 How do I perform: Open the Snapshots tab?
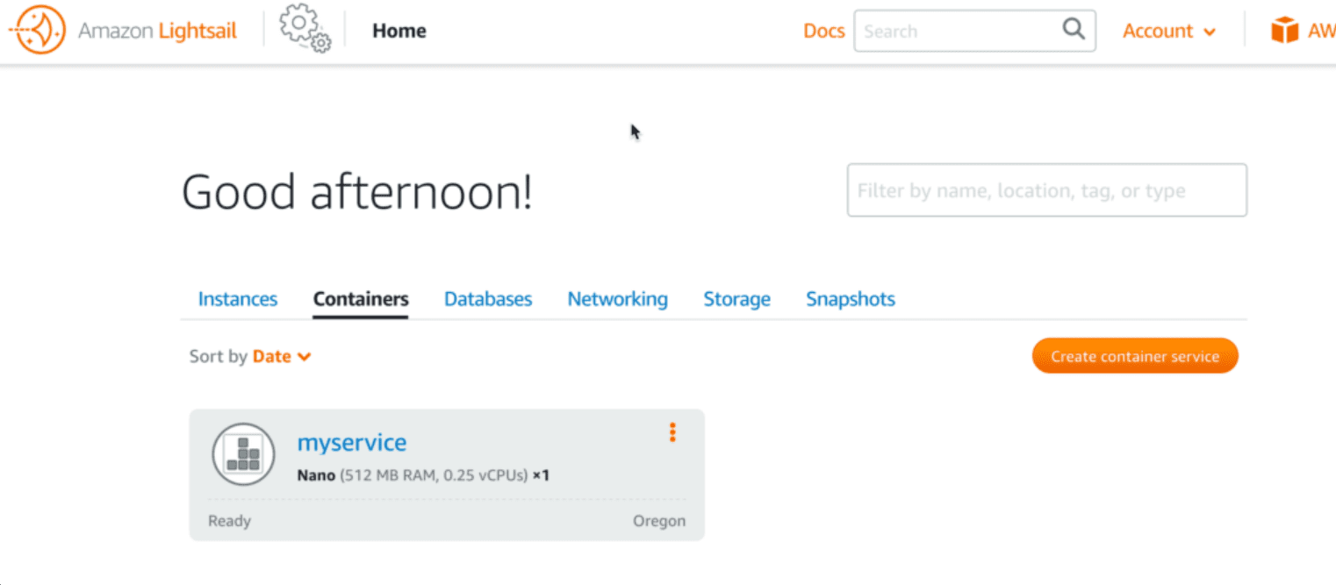pyautogui.click(x=851, y=299)
